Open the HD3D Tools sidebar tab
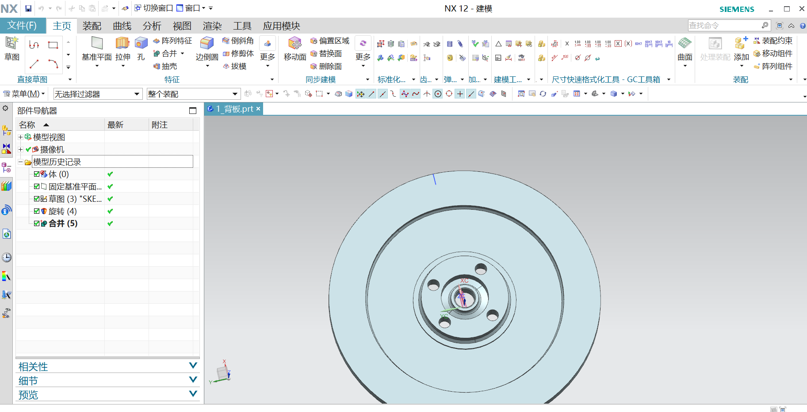The image size is (807, 412). click(x=7, y=210)
